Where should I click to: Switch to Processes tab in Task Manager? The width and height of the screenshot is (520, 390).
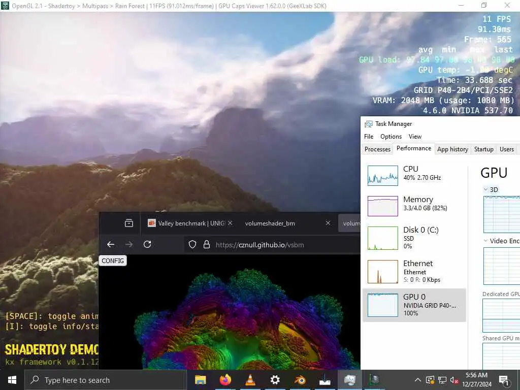[377, 149]
